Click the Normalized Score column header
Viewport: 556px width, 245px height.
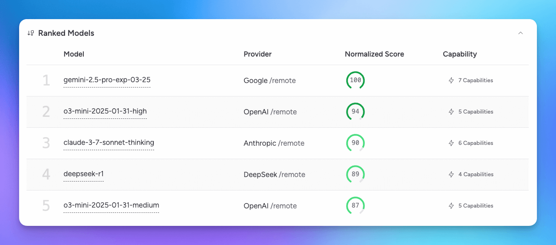[x=374, y=54]
